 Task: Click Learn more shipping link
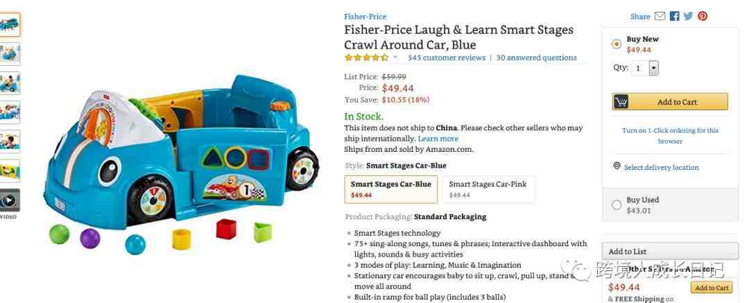(438, 139)
